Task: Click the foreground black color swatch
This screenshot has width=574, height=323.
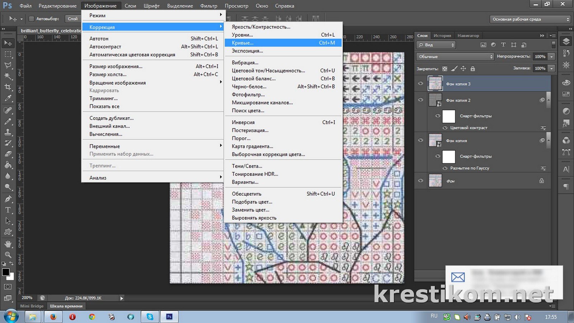Action: click(6, 272)
